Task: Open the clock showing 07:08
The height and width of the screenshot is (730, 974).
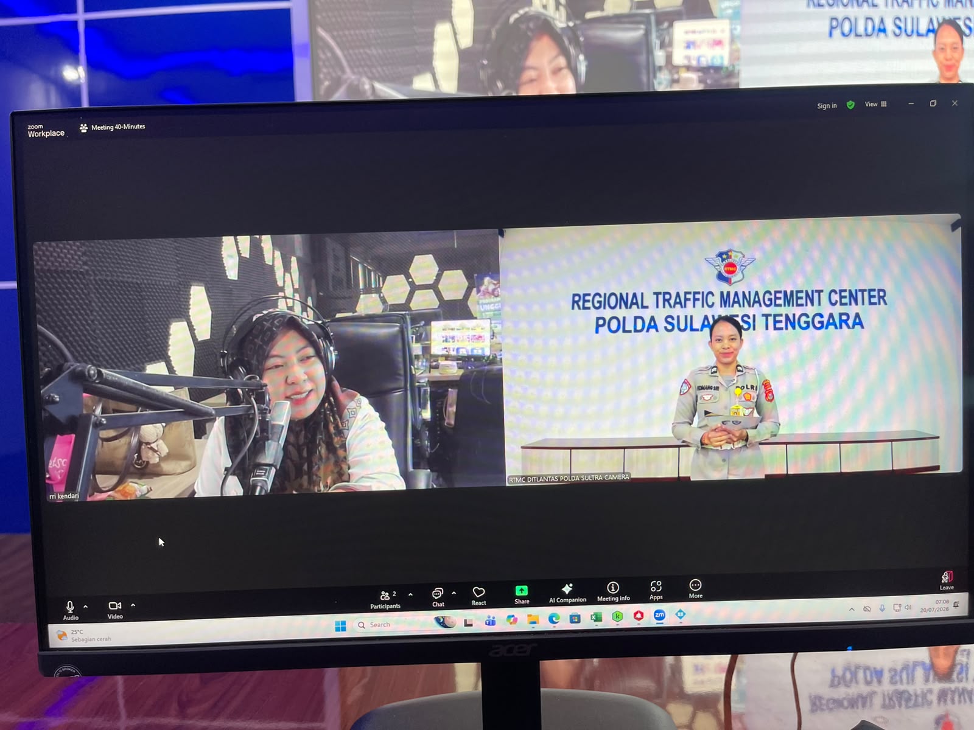Action: pos(934,605)
